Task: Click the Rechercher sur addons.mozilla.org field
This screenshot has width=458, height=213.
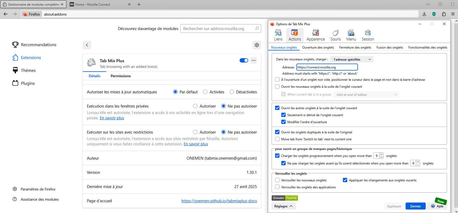Action: point(221,28)
